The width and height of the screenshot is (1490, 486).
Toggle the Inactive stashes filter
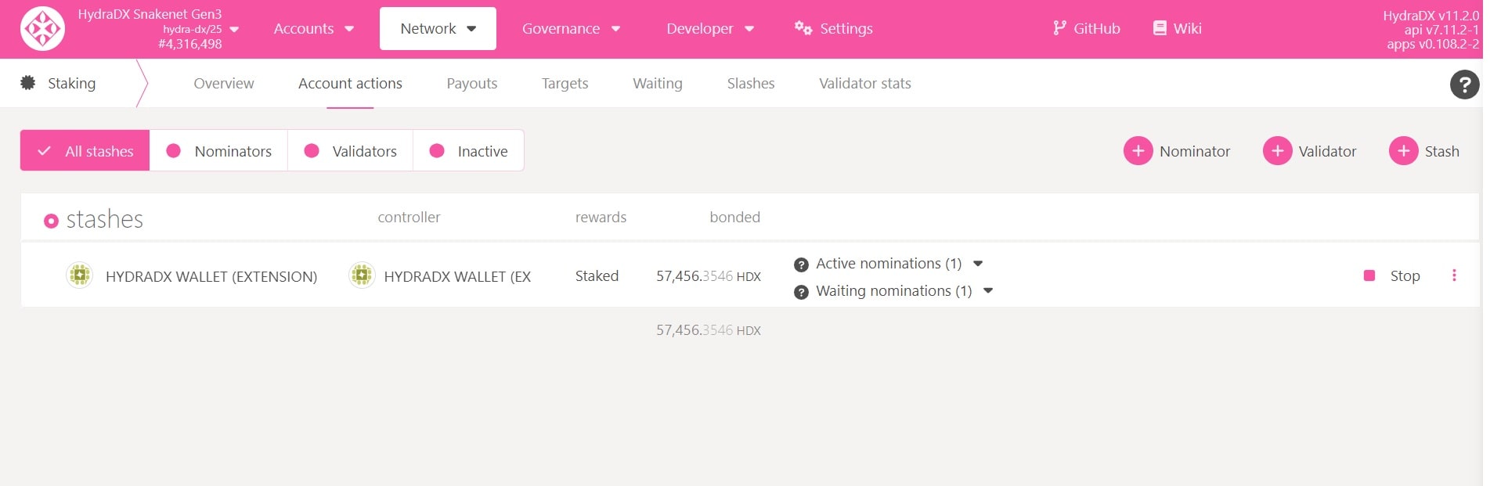[x=468, y=151]
